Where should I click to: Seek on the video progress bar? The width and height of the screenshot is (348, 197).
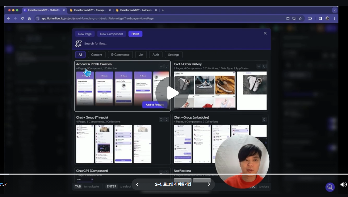coord(174,174)
